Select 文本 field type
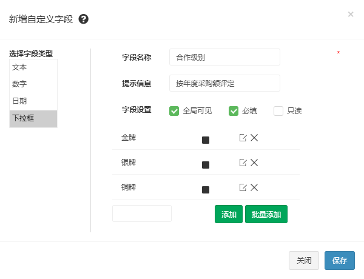364x279 pixels. 33,67
